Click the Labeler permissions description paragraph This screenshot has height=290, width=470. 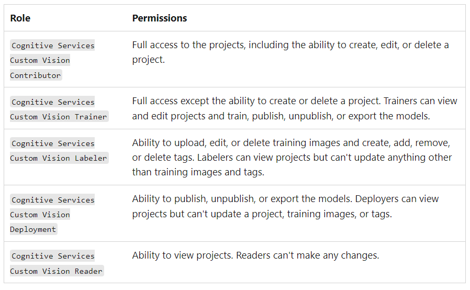292,158
